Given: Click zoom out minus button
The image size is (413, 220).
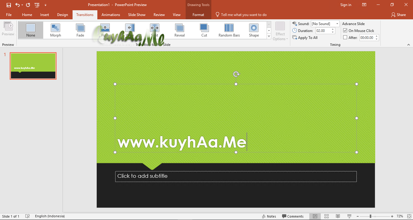Looking at the screenshot, I should click(x=357, y=216).
